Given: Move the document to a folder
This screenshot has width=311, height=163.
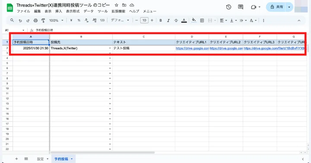Looking at the screenshot, I should [x=124, y=5].
